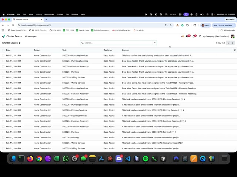Reload the page with the refresh icon
Viewport: 237px width, 177px height.
pyautogui.click(x=13, y=25)
